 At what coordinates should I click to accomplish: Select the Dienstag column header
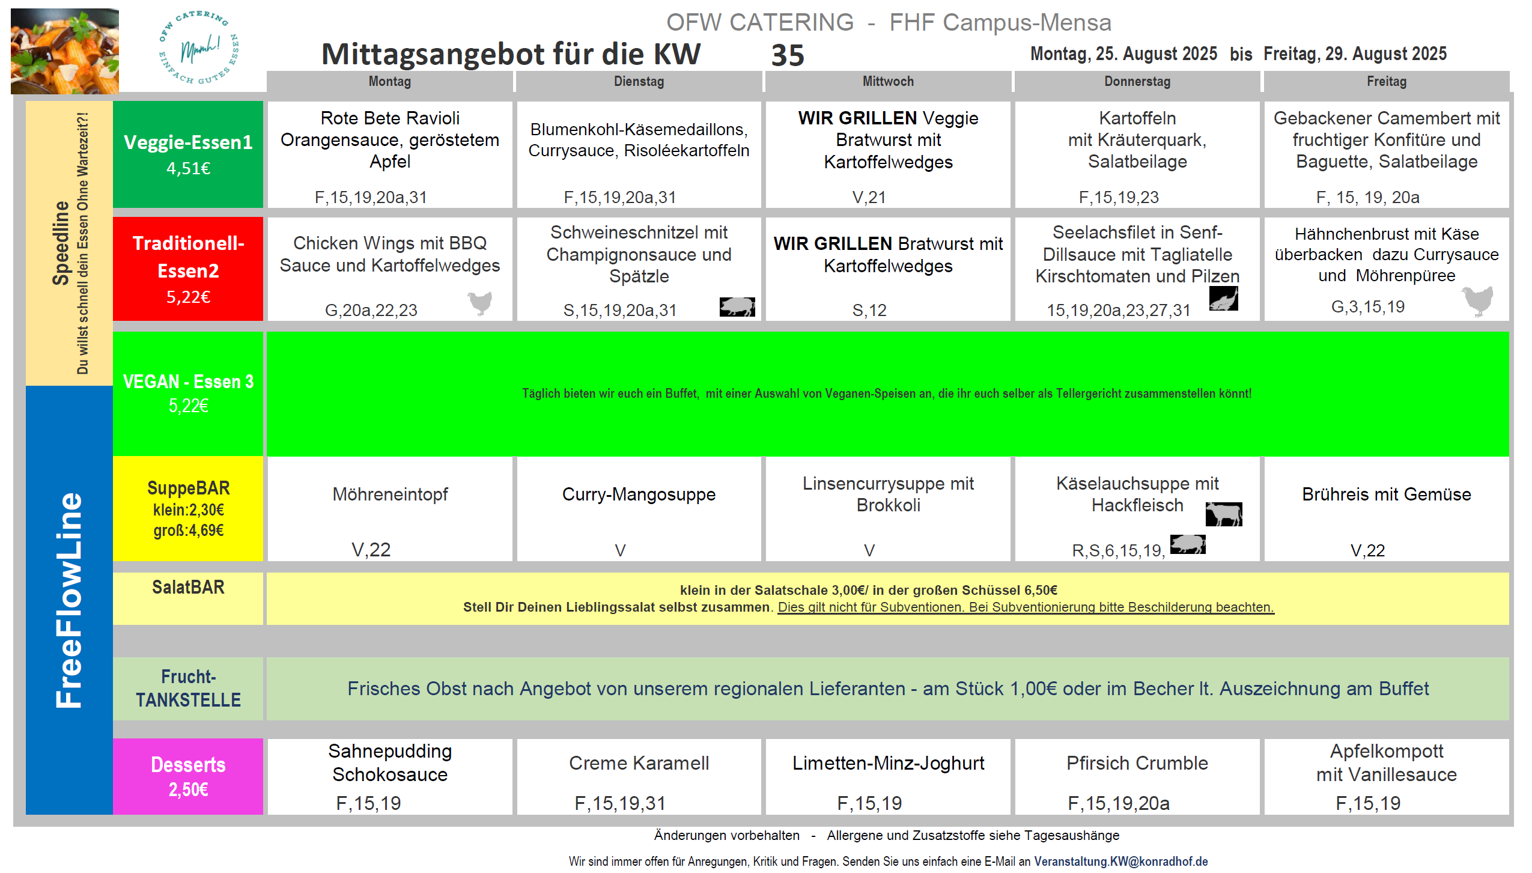[639, 82]
